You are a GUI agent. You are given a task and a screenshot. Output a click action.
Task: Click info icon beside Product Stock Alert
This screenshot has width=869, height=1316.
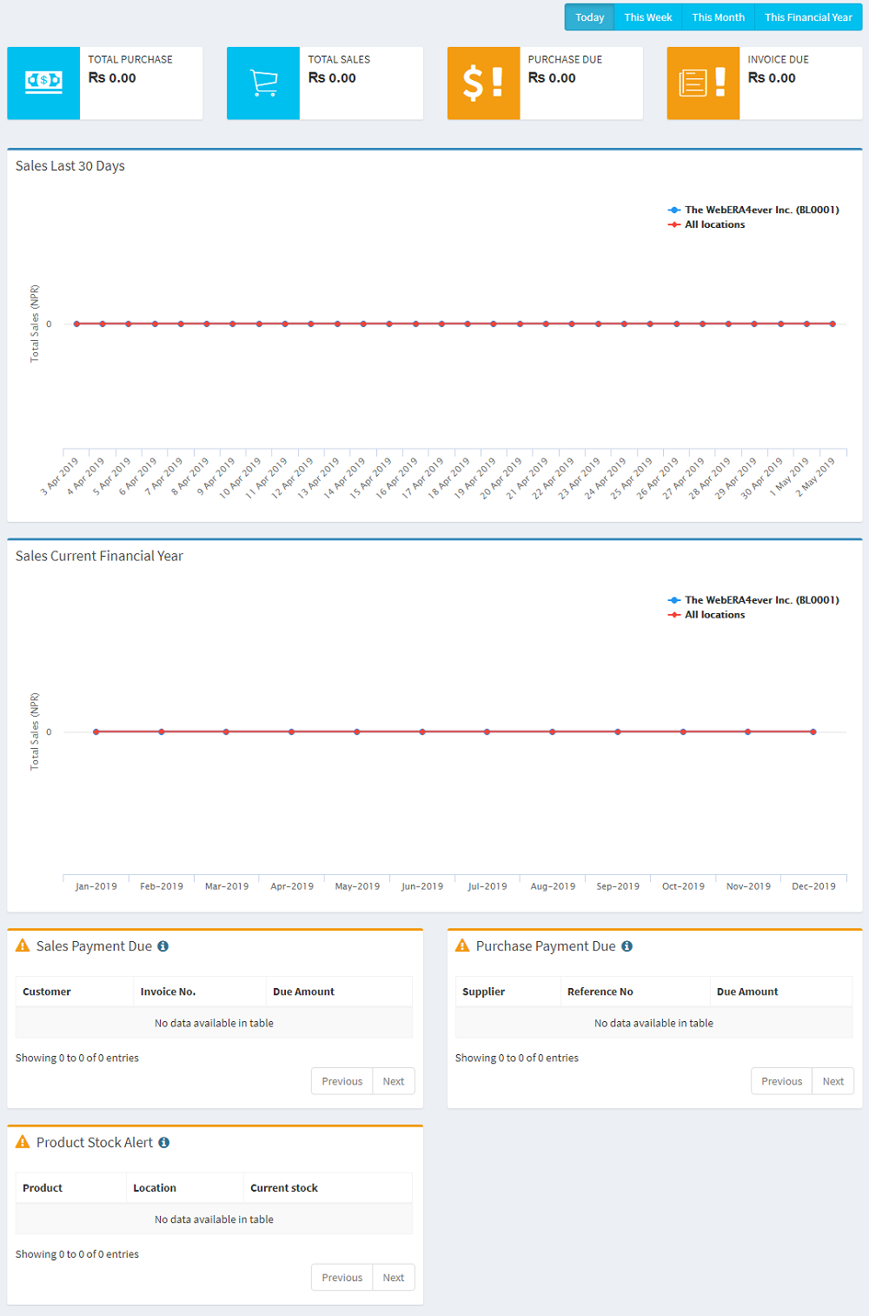tap(163, 1143)
